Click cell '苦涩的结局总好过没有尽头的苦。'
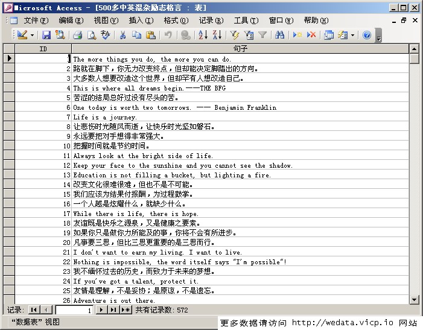 tap(240, 98)
